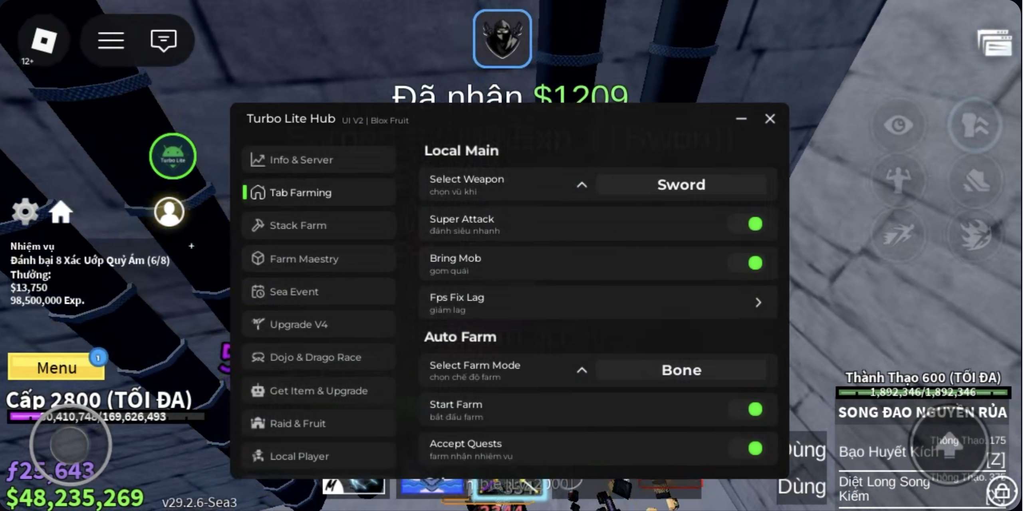The image size is (1024, 511).
Task: Expand the quest panel plus sign
Action: [x=191, y=246]
